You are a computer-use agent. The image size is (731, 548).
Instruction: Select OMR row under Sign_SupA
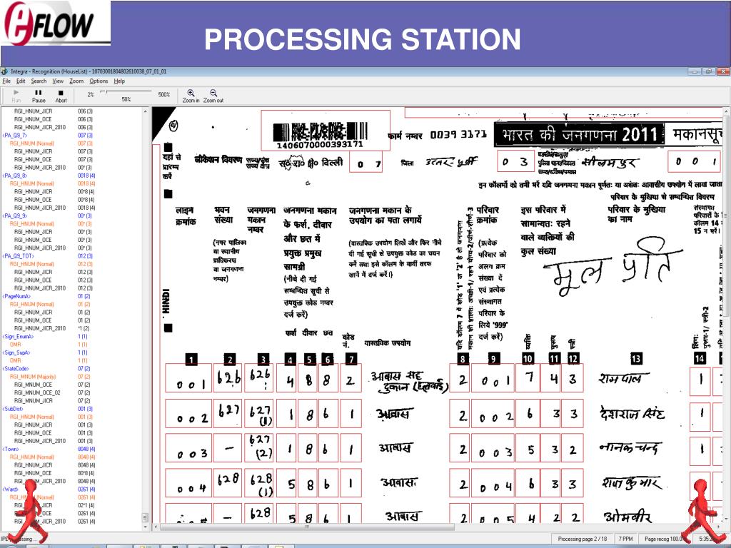click(x=15, y=360)
